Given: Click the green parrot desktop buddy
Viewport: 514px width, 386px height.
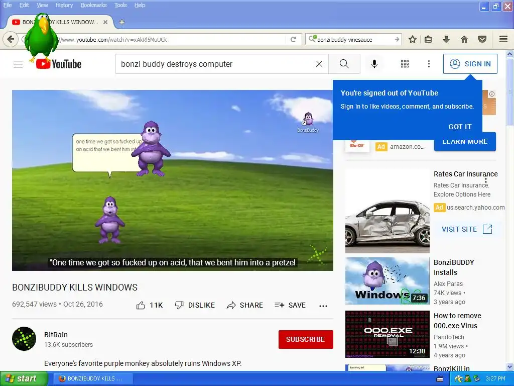Looking at the screenshot, I should [41, 37].
